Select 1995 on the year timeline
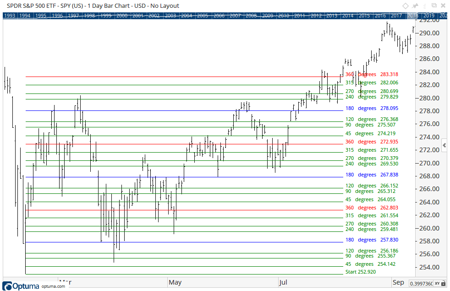 coord(41,16)
